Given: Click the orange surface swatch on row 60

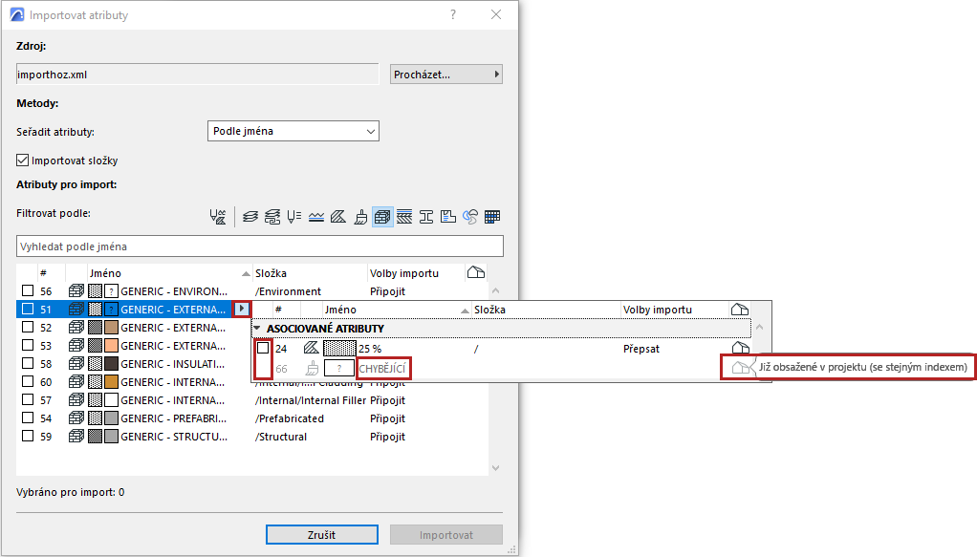Looking at the screenshot, I should [111, 382].
